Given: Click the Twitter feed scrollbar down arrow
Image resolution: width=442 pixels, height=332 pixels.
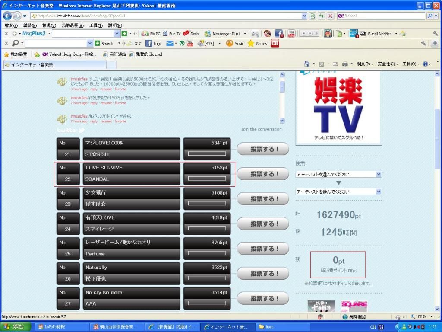Looking at the screenshot, I should point(282,121).
